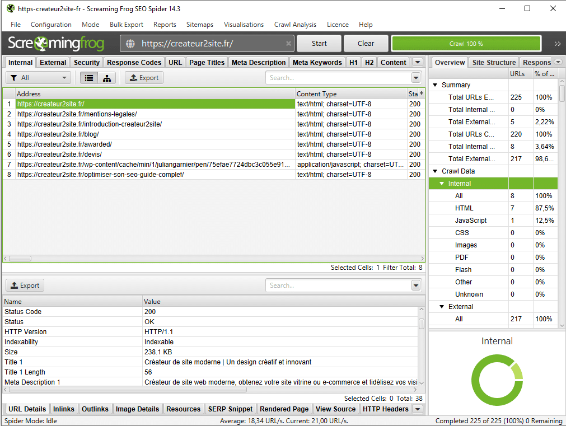Click the Indexability row in details
The height and width of the screenshot is (426, 566).
[x=211, y=342]
